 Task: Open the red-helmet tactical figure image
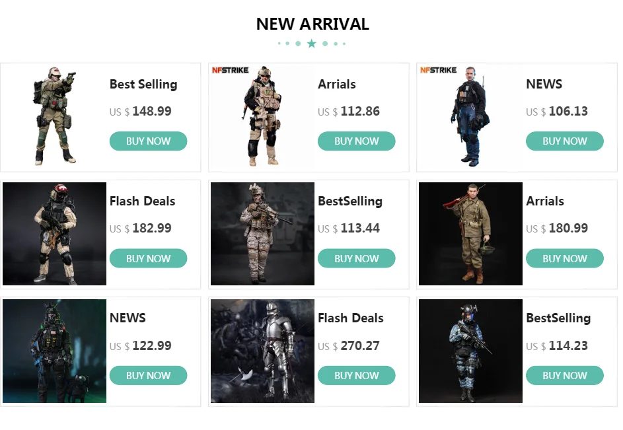54,234
